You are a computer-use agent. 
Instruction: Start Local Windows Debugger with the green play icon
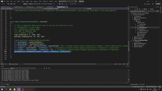click(40, 4)
